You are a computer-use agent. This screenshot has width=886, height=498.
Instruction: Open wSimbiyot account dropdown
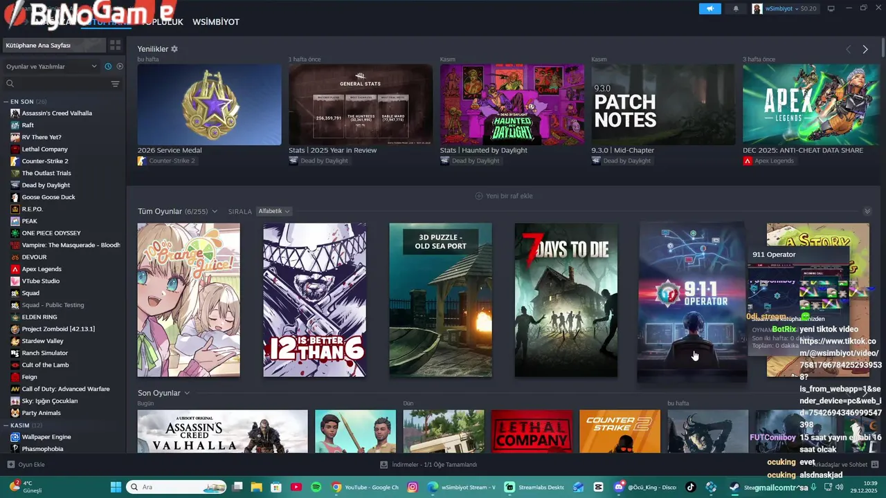pyautogui.click(x=785, y=8)
